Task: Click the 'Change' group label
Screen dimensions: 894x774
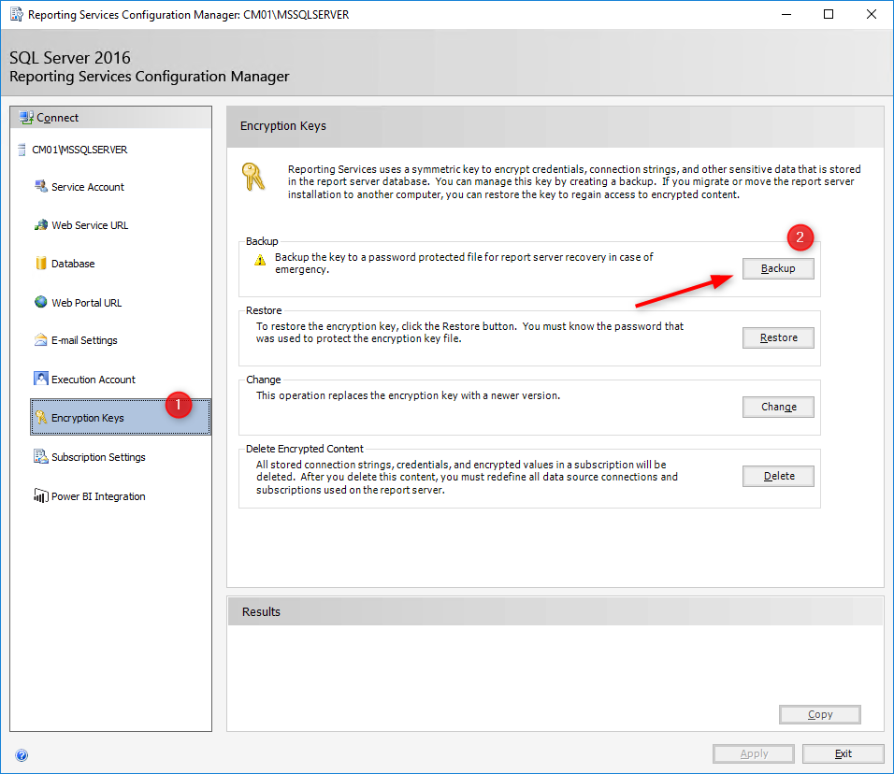Action: [x=264, y=380]
